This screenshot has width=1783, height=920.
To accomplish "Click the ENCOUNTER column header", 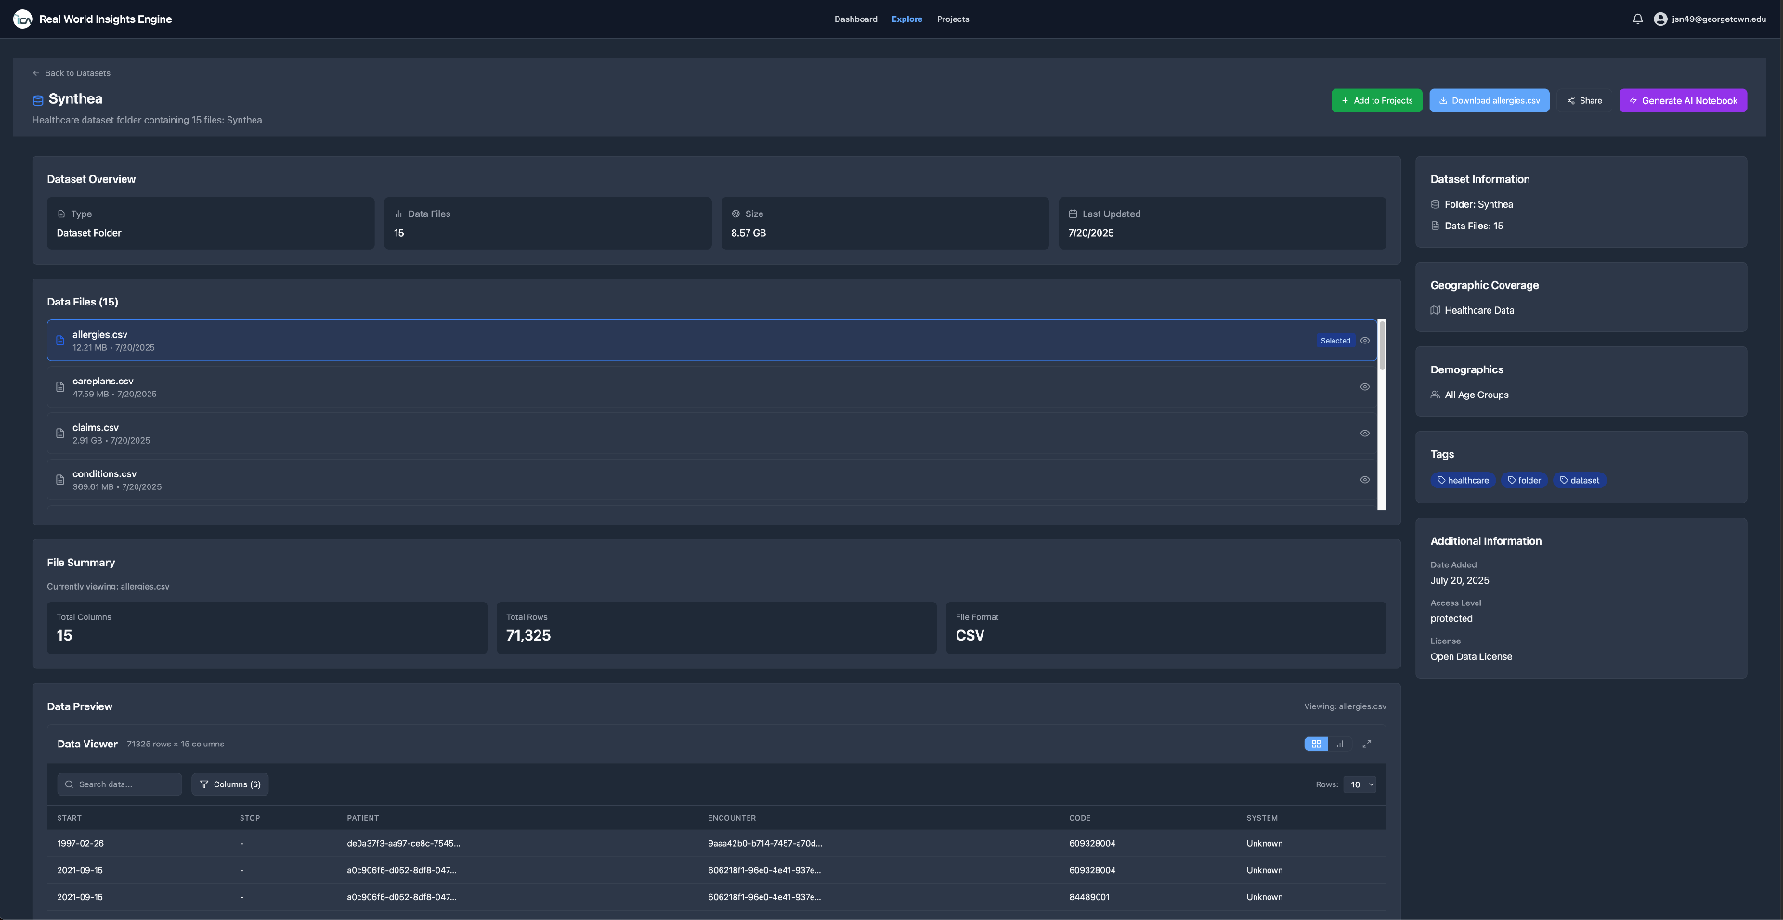I will click(732, 818).
